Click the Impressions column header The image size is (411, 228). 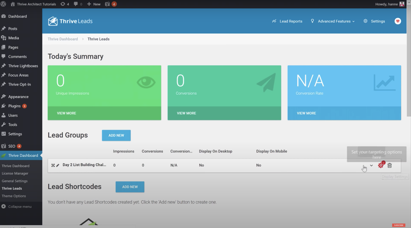coord(124,151)
